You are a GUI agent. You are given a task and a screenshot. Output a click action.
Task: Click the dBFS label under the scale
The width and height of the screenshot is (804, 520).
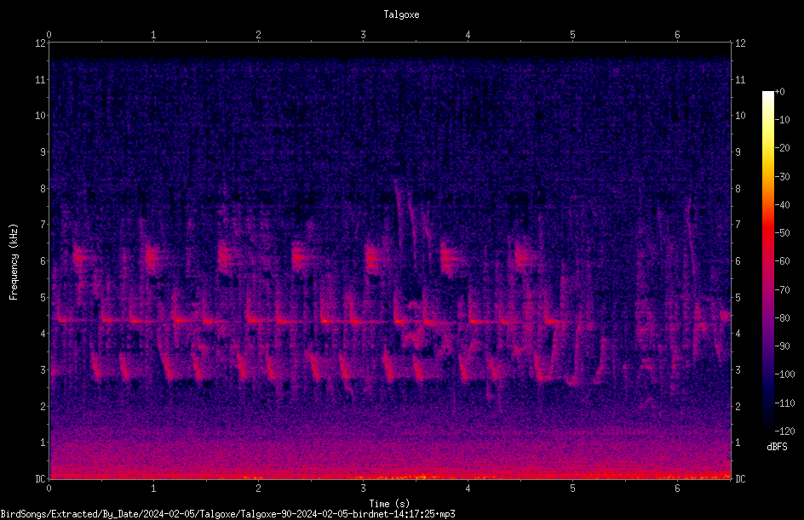tap(777, 447)
